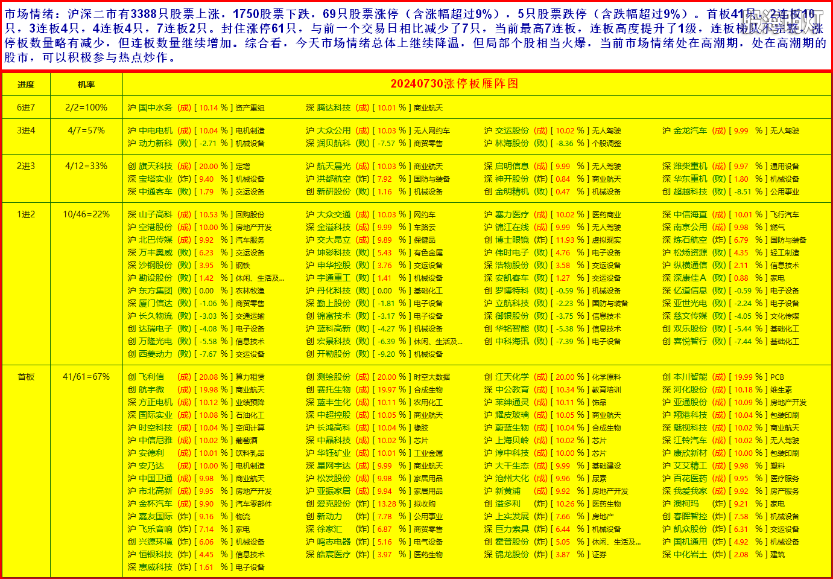Click the 首板 row label
Viewport: 833px width, 579px height.
(x=26, y=377)
